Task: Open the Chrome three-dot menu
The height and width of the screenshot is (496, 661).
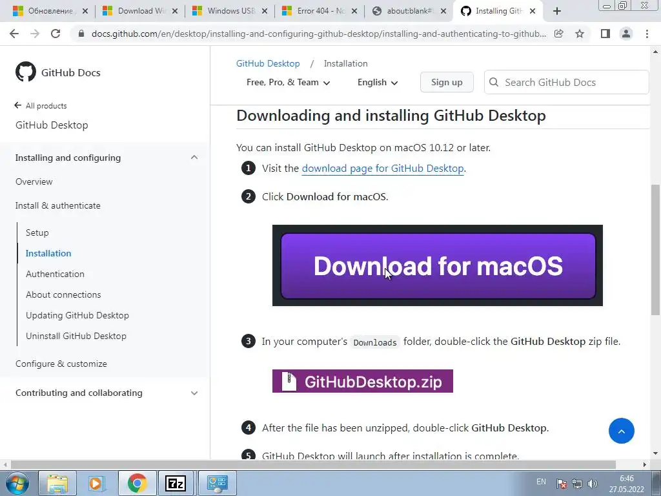Action: click(x=647, y=34)
